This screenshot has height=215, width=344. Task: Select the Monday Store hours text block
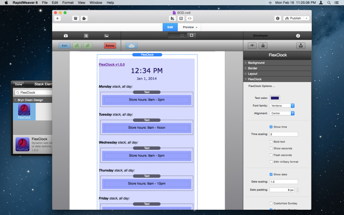pyautogui.click(x=147, y=100)
